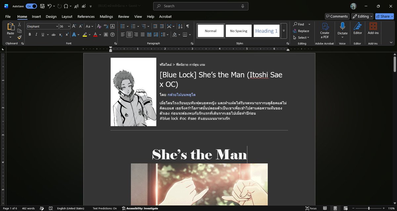Apply Strikethrough formatting
Viewport: 397px width, 211px height.
coord(54,34)
